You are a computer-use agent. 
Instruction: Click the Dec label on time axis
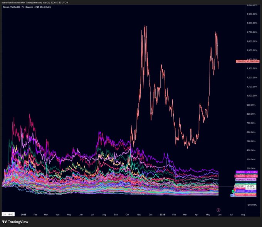(151, 214)
